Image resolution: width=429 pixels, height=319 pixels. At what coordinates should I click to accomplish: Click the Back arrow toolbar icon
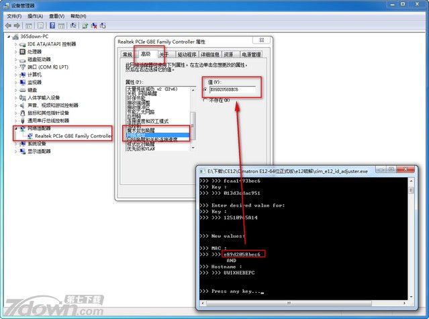pyautogui.click(x=8, y=26)
